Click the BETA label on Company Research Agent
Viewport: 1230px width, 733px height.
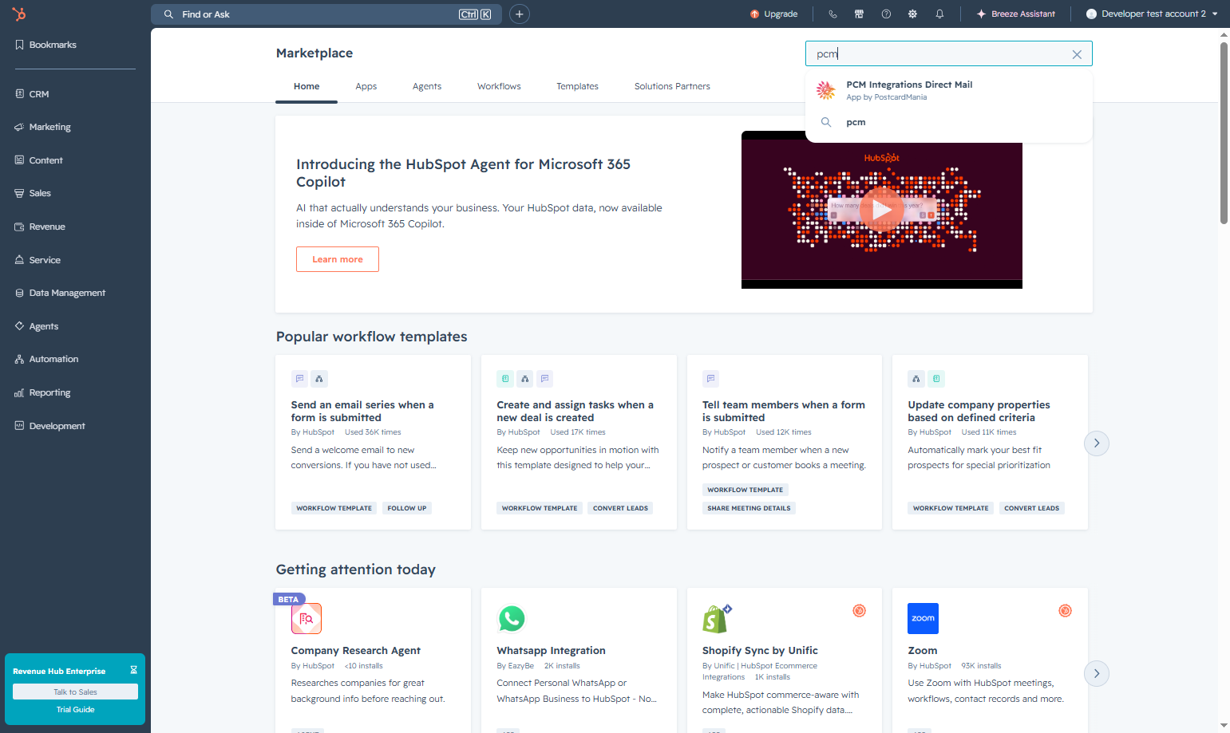click(288, 599)
